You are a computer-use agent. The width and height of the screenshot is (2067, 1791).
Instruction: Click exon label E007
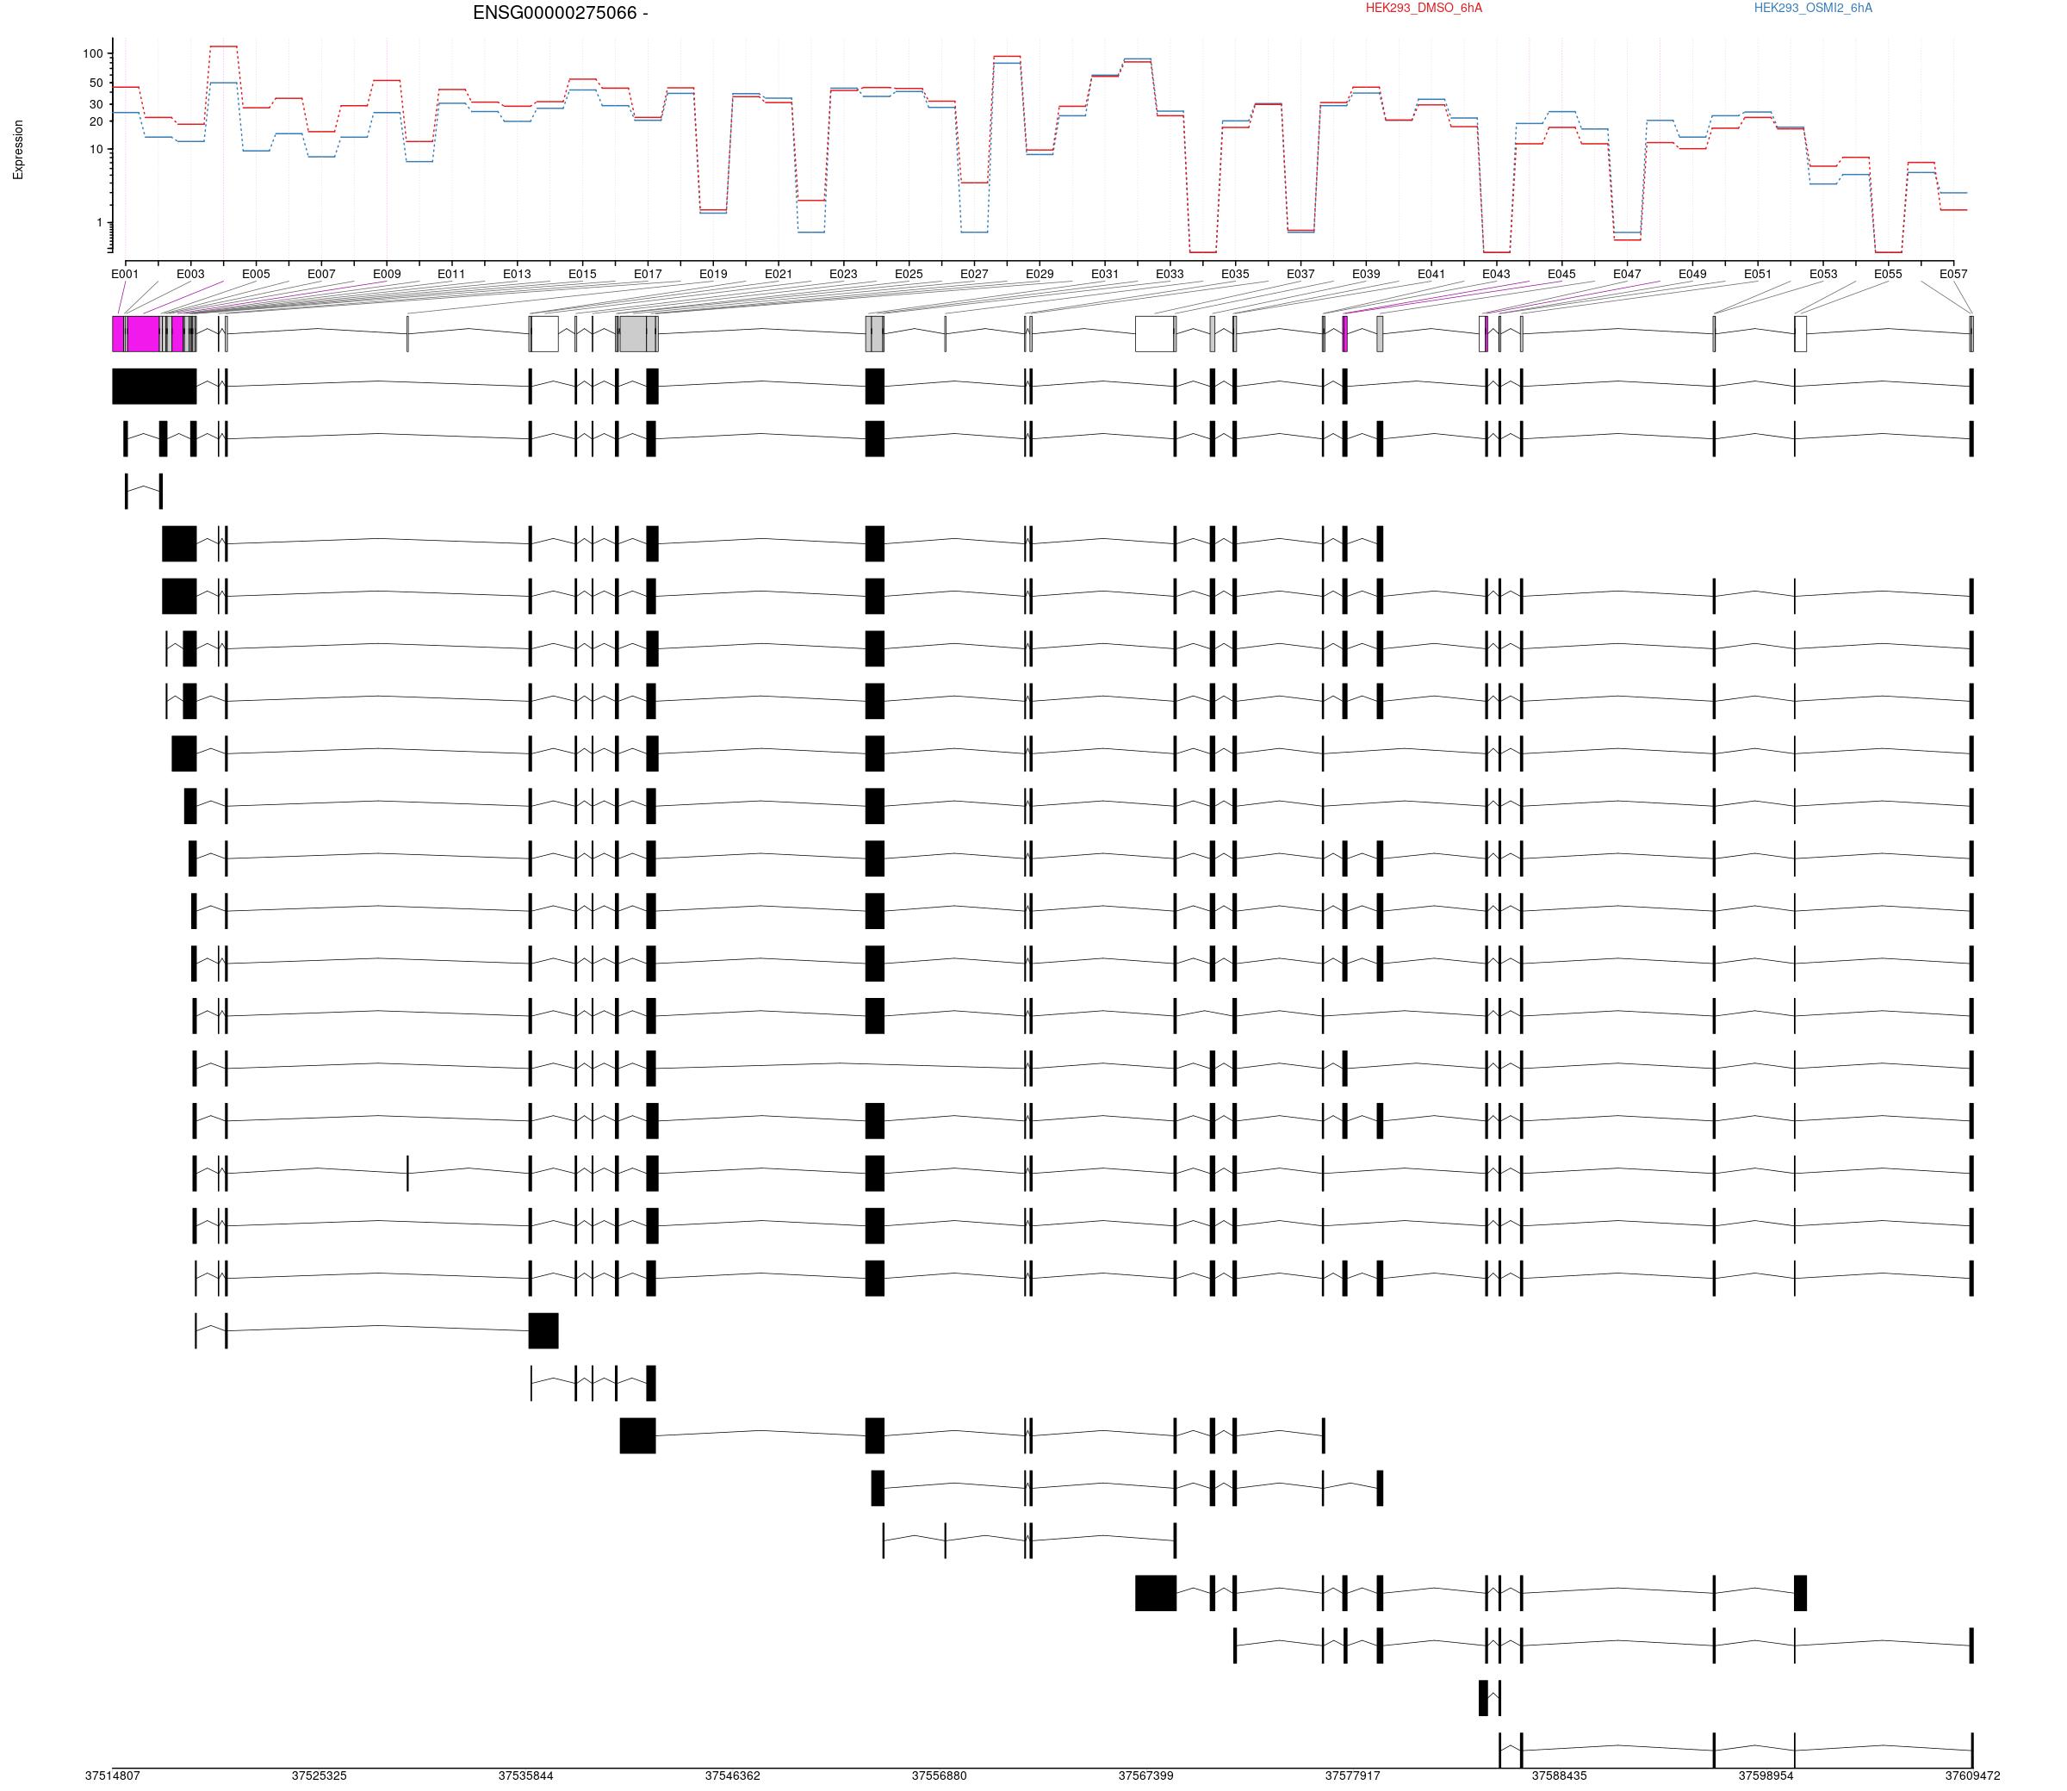click(x=321, y=274)
